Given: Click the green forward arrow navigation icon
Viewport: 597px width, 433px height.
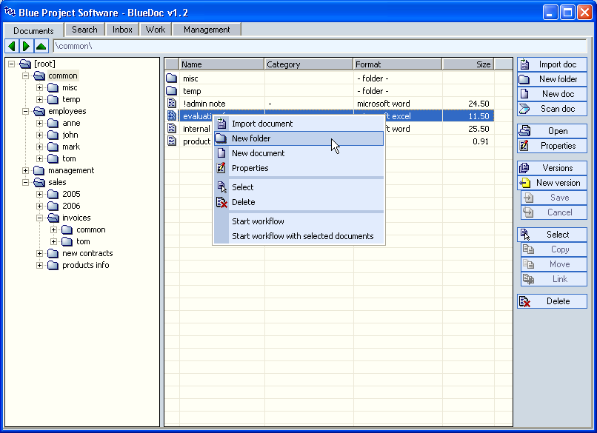Looking at the screenshot, I should [x=27, y=47].
